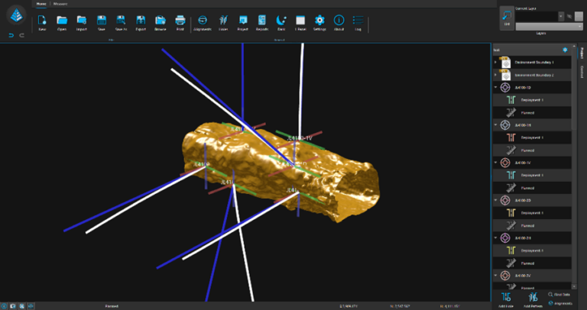Open the Import tool in the toolbar
Image resolution: width=587 pixels, height=310 pixels.
81,22
